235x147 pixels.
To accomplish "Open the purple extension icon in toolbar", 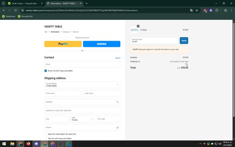I will 211,10.
